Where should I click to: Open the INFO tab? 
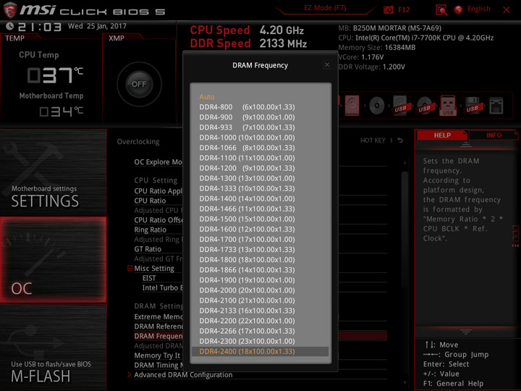pos(494,135)
